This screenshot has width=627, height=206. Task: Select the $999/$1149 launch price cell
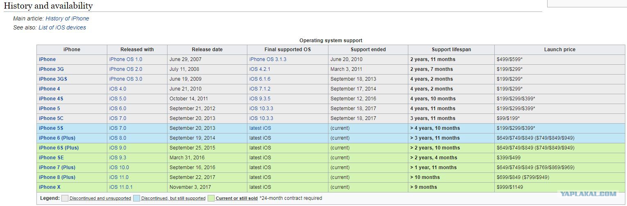click(560, 187)
